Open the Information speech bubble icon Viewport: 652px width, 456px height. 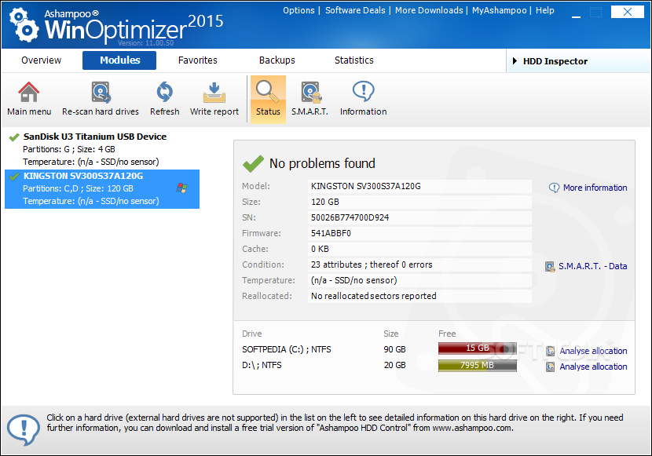364,91
